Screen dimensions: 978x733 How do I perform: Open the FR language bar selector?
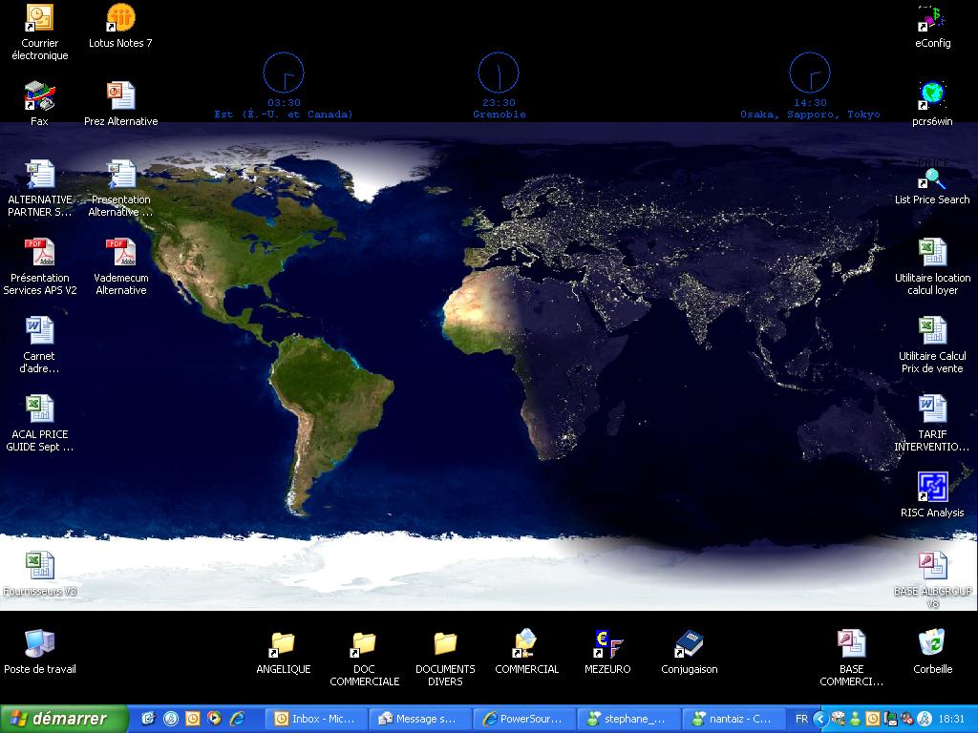(801, 719)
